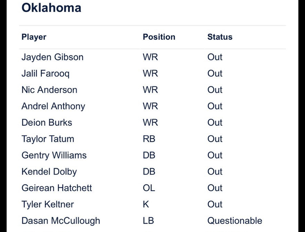
Task: Click the RB position for Taylor Tatum
Action: point(149,139)
